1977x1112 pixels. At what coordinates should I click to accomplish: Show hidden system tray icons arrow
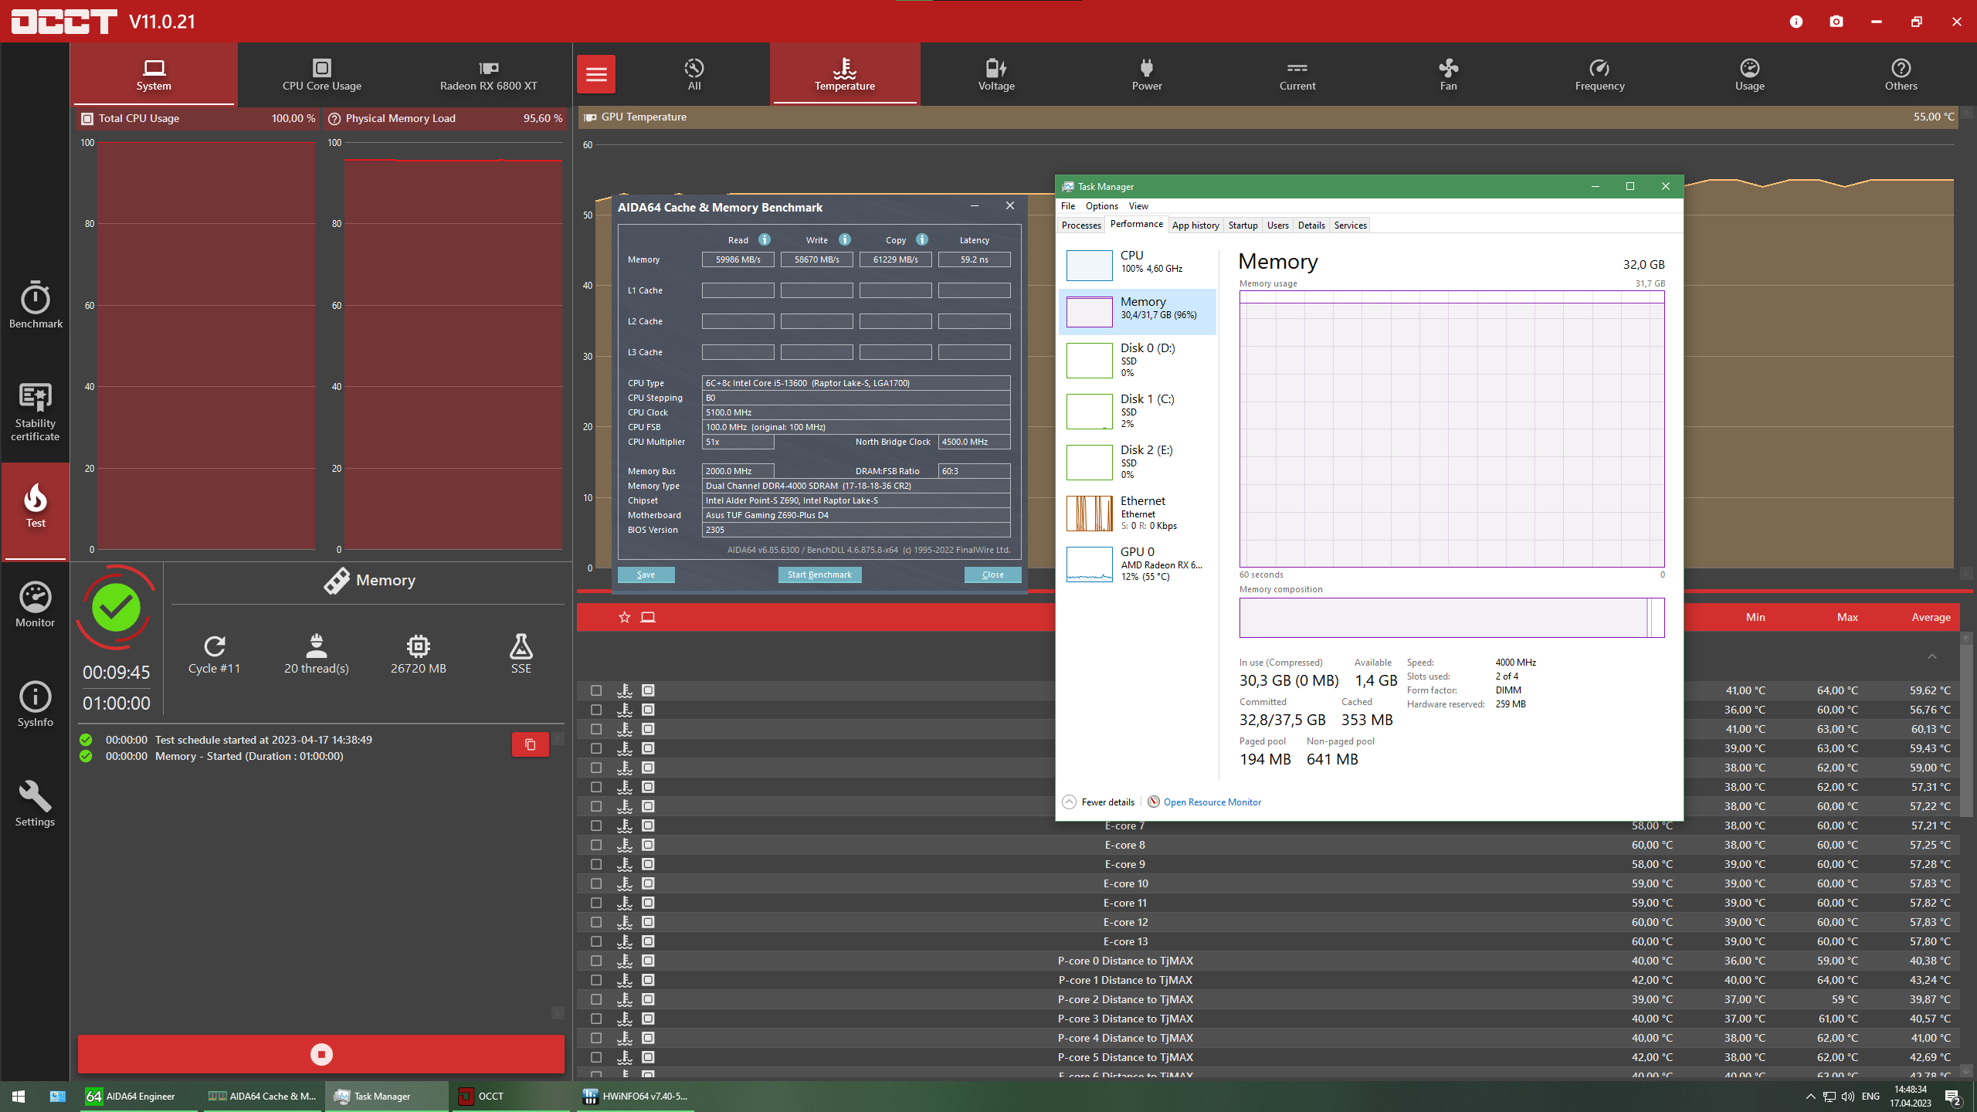[1810, 1097]
